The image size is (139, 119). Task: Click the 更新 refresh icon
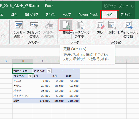66,25
